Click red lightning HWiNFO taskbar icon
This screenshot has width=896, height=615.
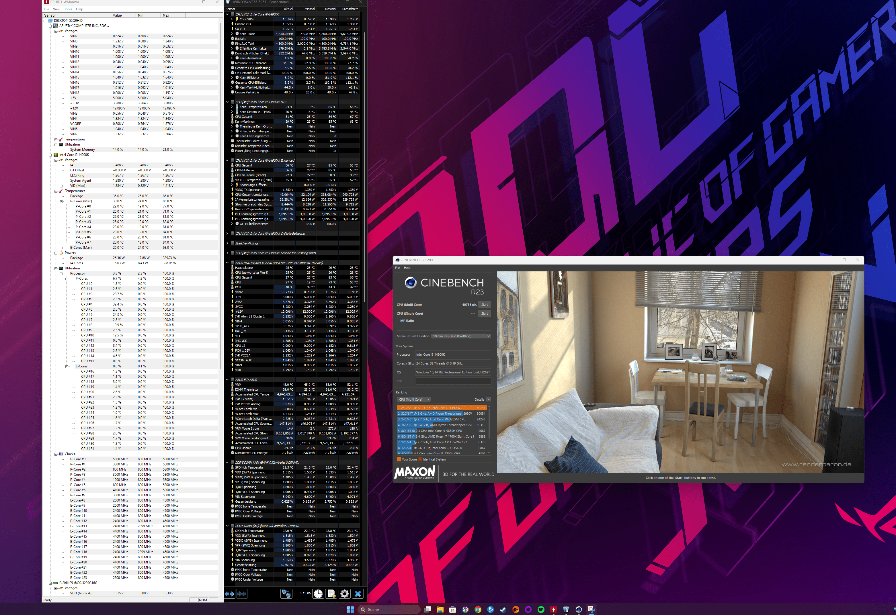click(x=554, y=609)
